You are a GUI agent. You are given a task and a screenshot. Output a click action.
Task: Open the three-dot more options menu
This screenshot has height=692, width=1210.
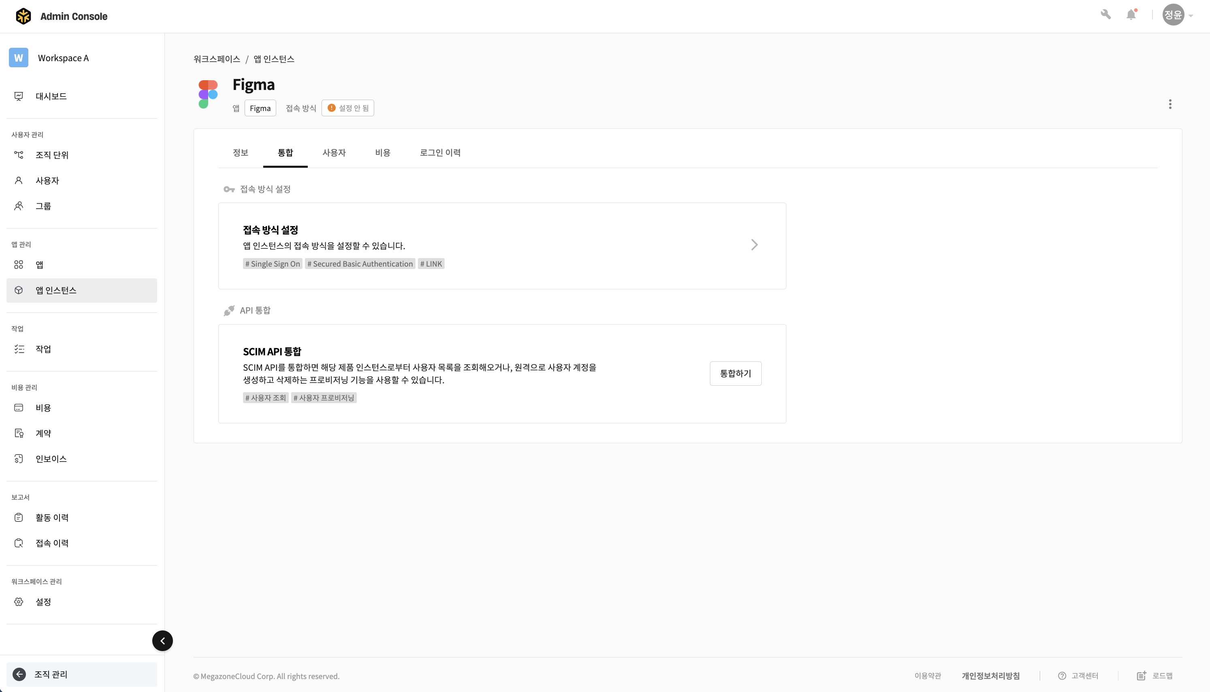click(x=1170, y=104)
